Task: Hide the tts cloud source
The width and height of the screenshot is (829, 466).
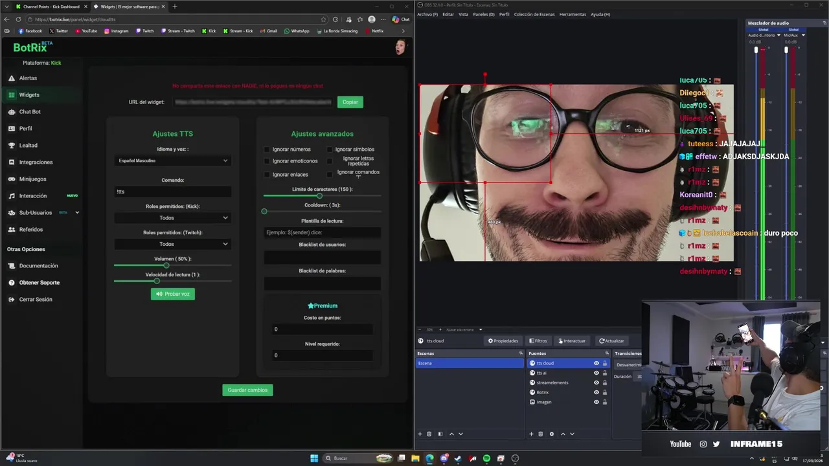Action: coord(596,363)
